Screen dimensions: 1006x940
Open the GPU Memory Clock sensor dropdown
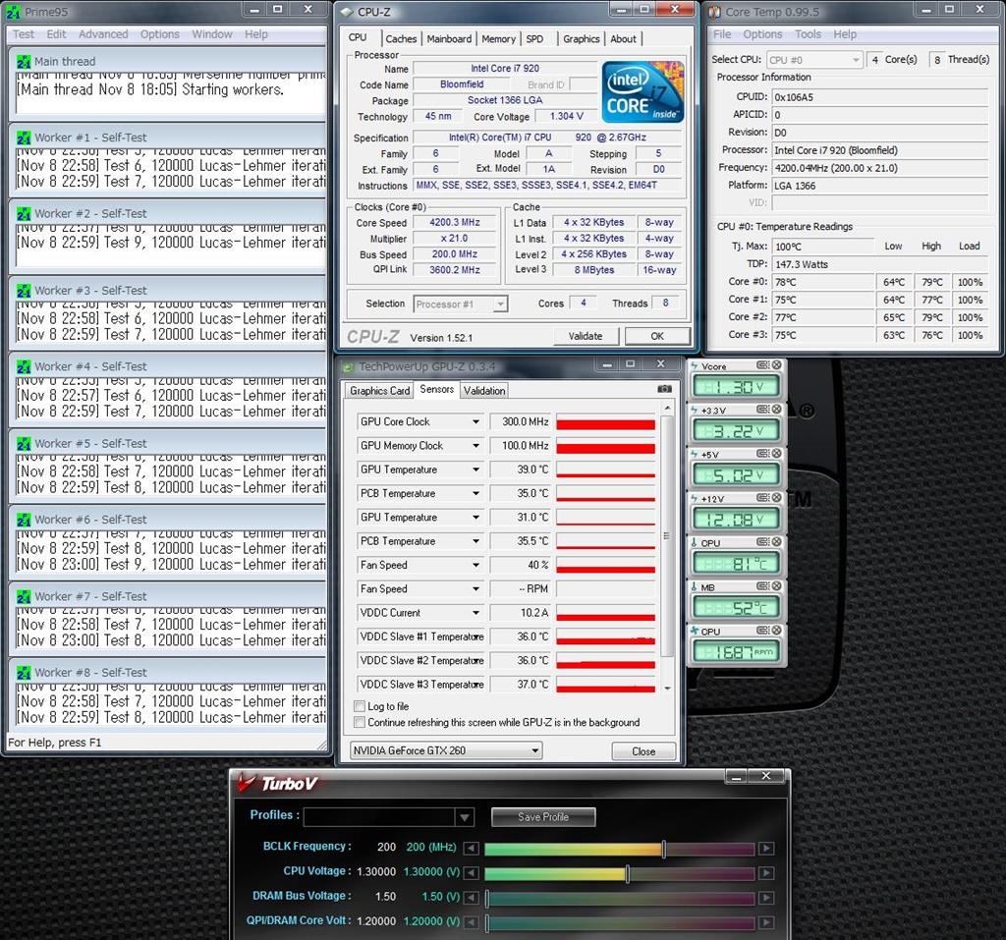click(476, 446)
